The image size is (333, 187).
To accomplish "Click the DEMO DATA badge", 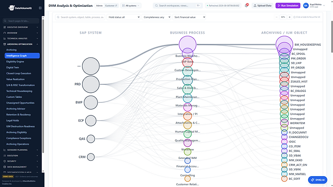I will coord(8,177).
